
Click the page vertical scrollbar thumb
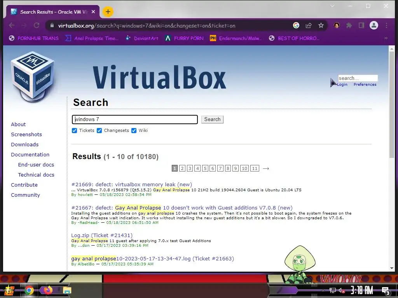pyautogui.click(x=392, y=105)
